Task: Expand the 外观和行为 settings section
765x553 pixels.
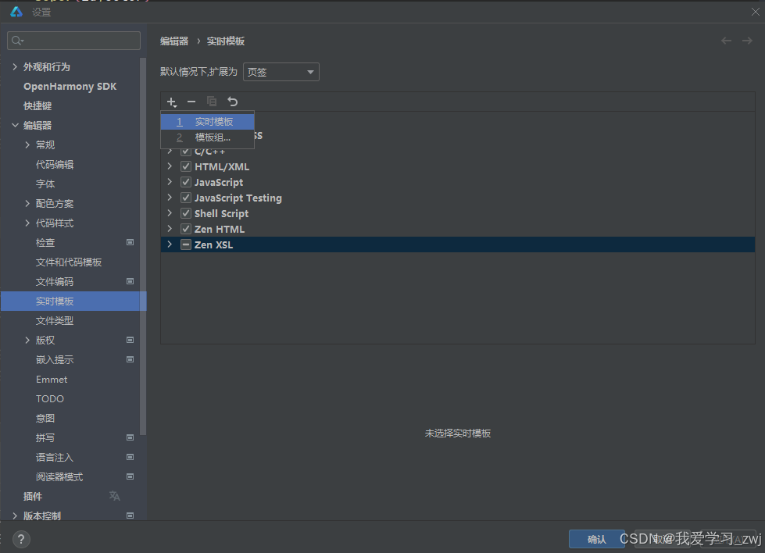Action: coord(15,67)
